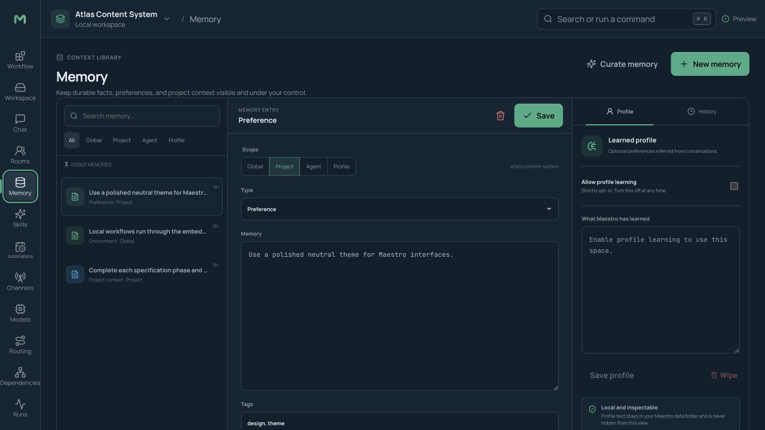765x430 pixels.
Task: Set scope to Project
Action: 284,167
